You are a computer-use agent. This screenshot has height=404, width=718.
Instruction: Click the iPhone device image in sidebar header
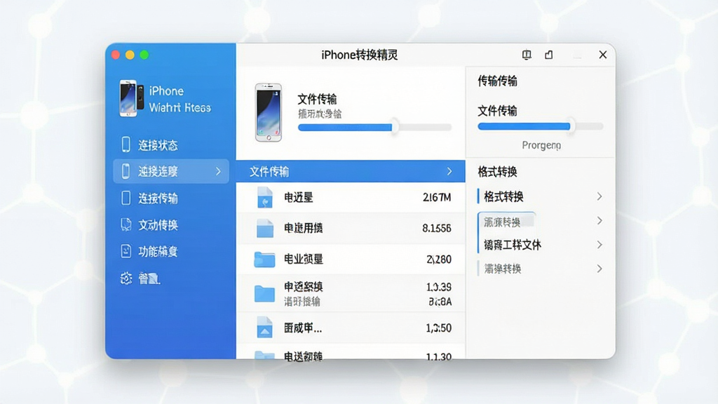coord(131,98)
